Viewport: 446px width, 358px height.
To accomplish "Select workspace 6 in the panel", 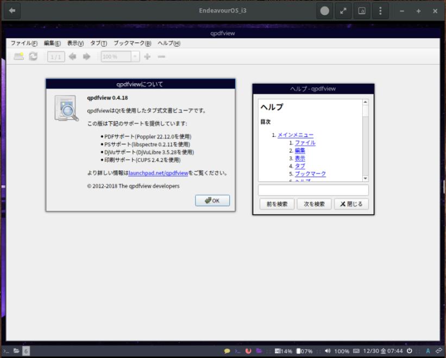I will (x=26, y=351).
